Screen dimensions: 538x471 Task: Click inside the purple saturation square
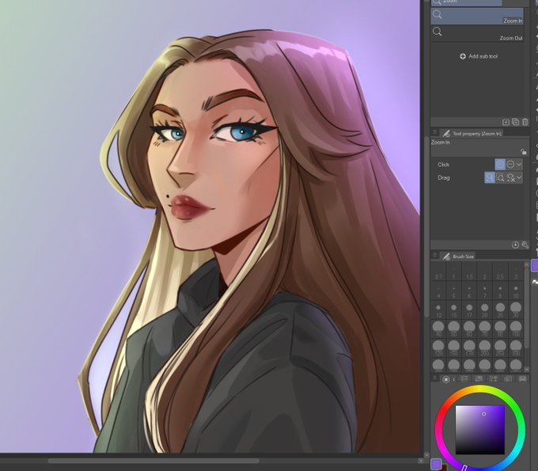click(x=480, y=430)
